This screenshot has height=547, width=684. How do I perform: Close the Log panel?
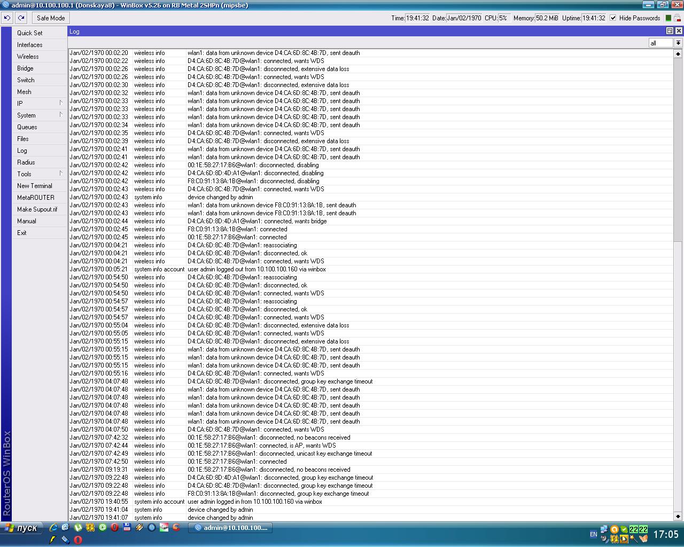[679, 31]
